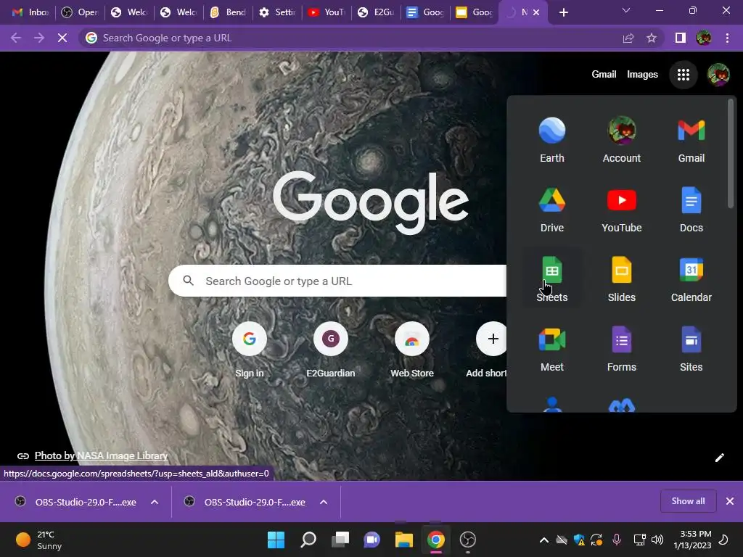
Task: Close the Google apps grid launcher
Action: point(683,75)
